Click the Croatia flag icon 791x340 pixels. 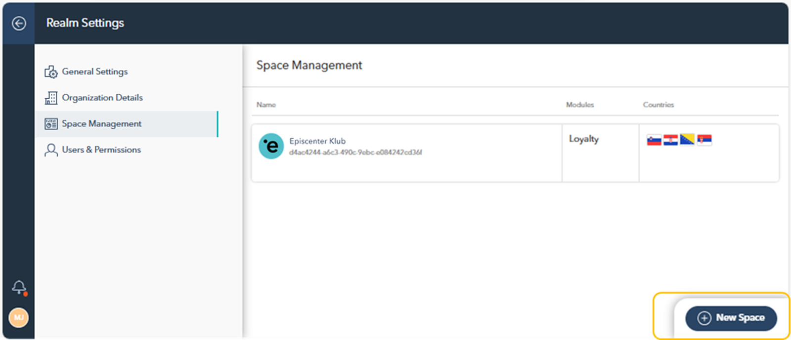[x=670, y=140]
